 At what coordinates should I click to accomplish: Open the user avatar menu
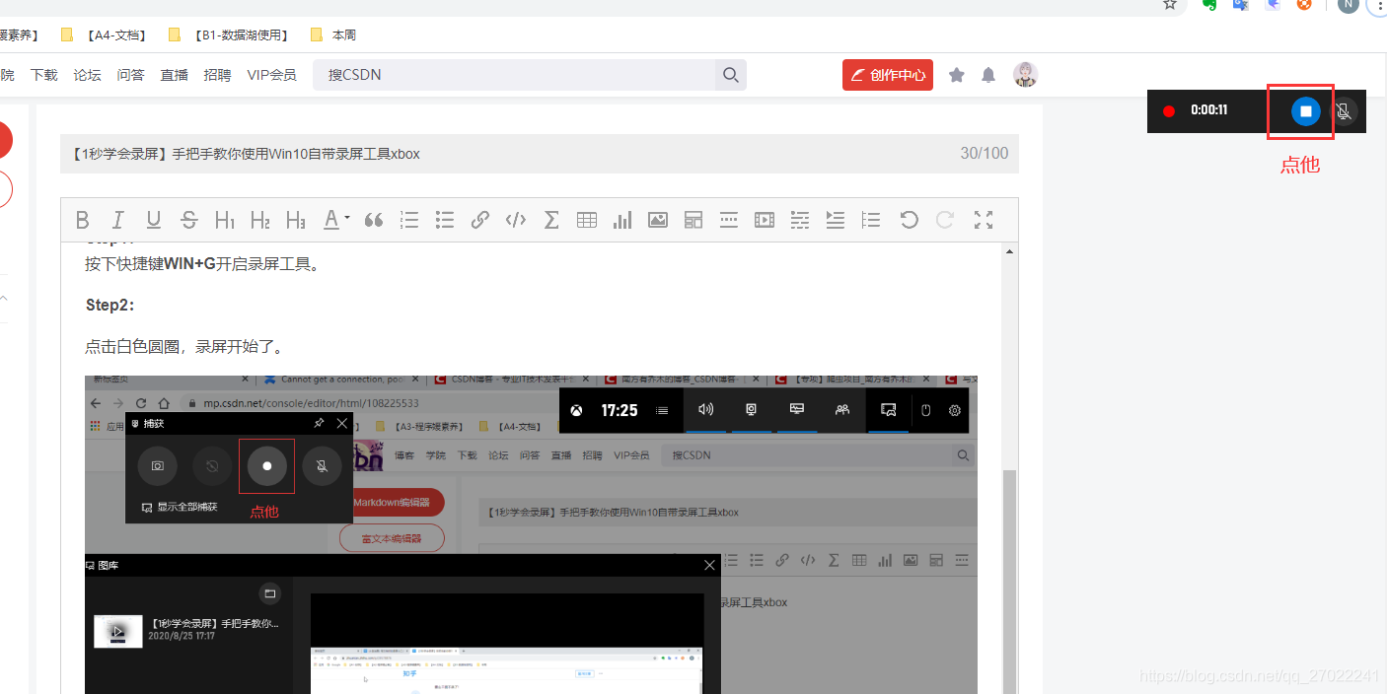[1026, 75]
